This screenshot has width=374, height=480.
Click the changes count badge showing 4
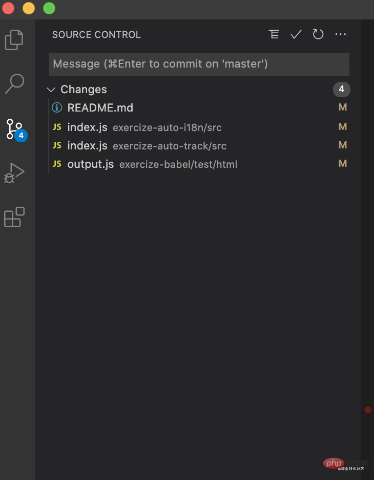pyautogui.click(x=341, y=90)
